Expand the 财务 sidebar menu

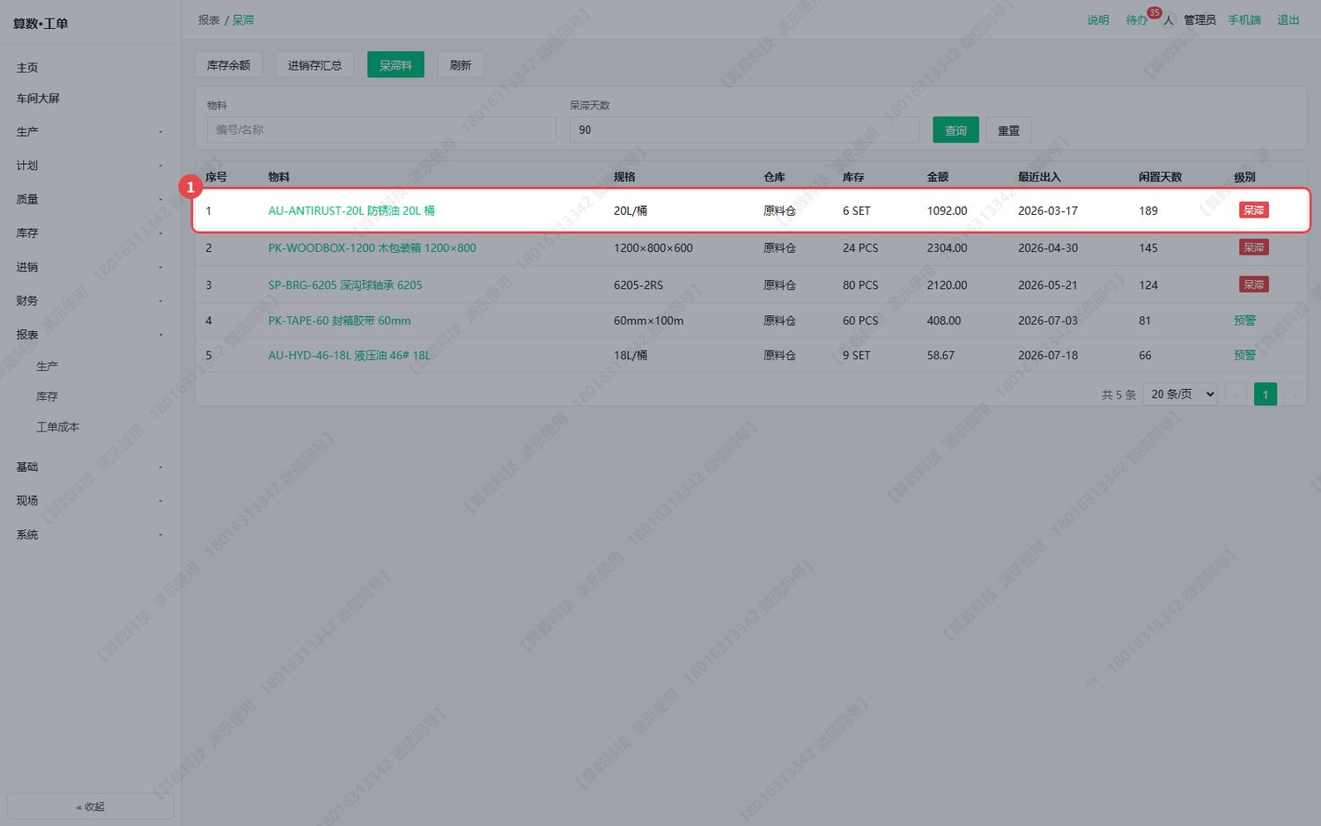pyautogui.click(x=90, y=301)
